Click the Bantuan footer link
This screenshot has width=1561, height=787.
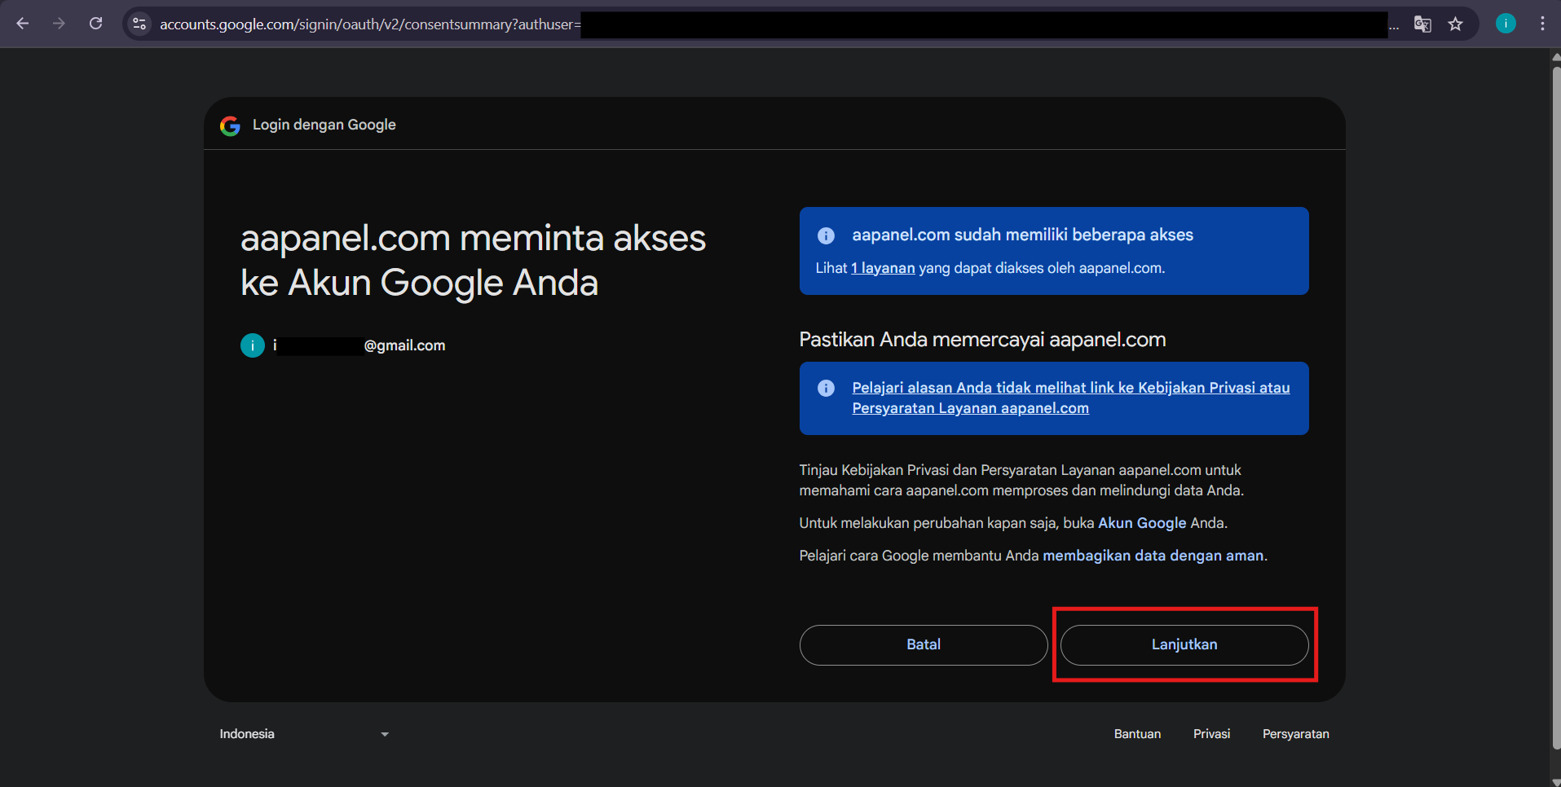(1137, 733)
